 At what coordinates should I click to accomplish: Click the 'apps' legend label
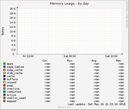(10, 64)
